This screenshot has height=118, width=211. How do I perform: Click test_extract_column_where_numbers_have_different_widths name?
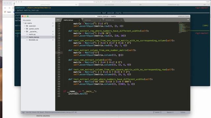[108, 79]
